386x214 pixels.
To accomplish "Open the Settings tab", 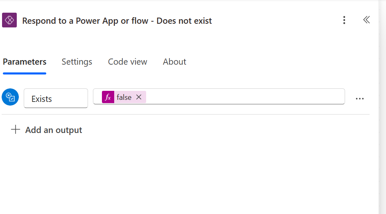I will tap(77, 62).
